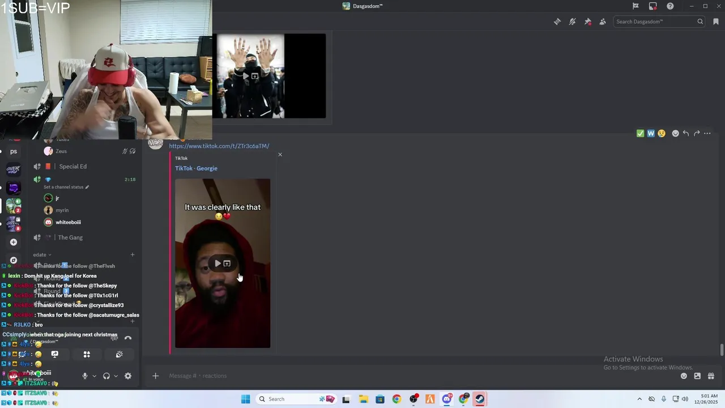Open the inbox icon in title bar
The height and width of the screenshot is (408, 725).
point(653,6)
